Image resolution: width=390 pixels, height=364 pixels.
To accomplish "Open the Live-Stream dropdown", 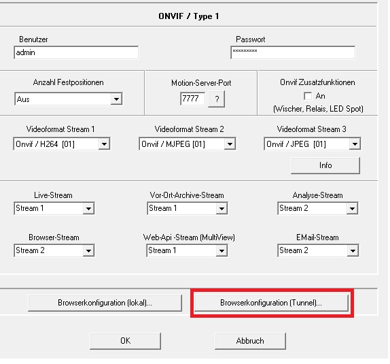I will pos(54,208).
